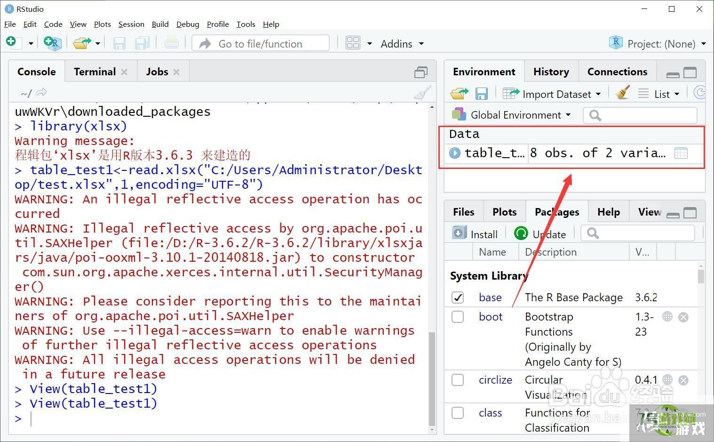Click the Save current document icon
Viewport: 714px width, 442px height.
tap(119, 43)
